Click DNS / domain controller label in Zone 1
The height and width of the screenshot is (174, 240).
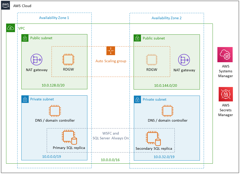pos(55,120)
